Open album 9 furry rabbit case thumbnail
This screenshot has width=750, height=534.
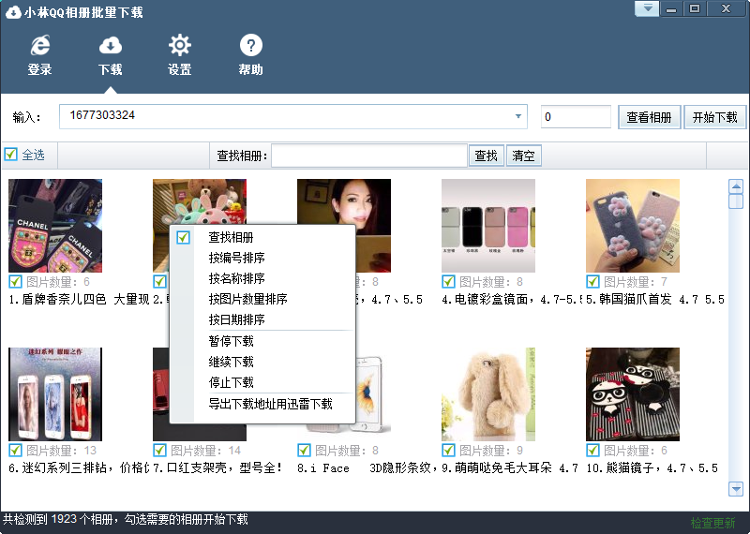click(488, 394)
